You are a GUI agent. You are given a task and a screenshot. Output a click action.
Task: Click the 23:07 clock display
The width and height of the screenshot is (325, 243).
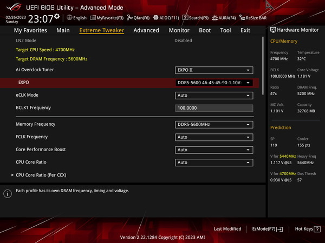[x=41, y=19]
